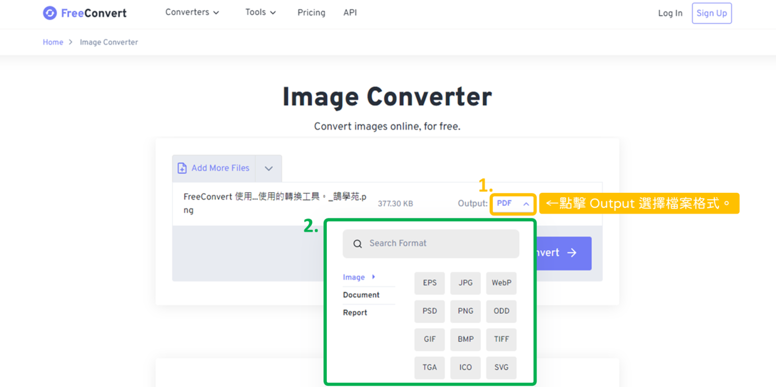The height and width of the screenshot is (387, 776).
Task: Select the GIF format option
Action: tap(429, 339)
